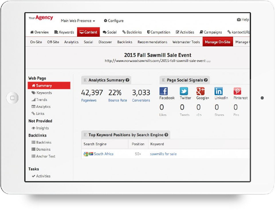Click the LinkedIn icon
The height and width of the screenshot is (210, 275).
[x=218, y=91]
